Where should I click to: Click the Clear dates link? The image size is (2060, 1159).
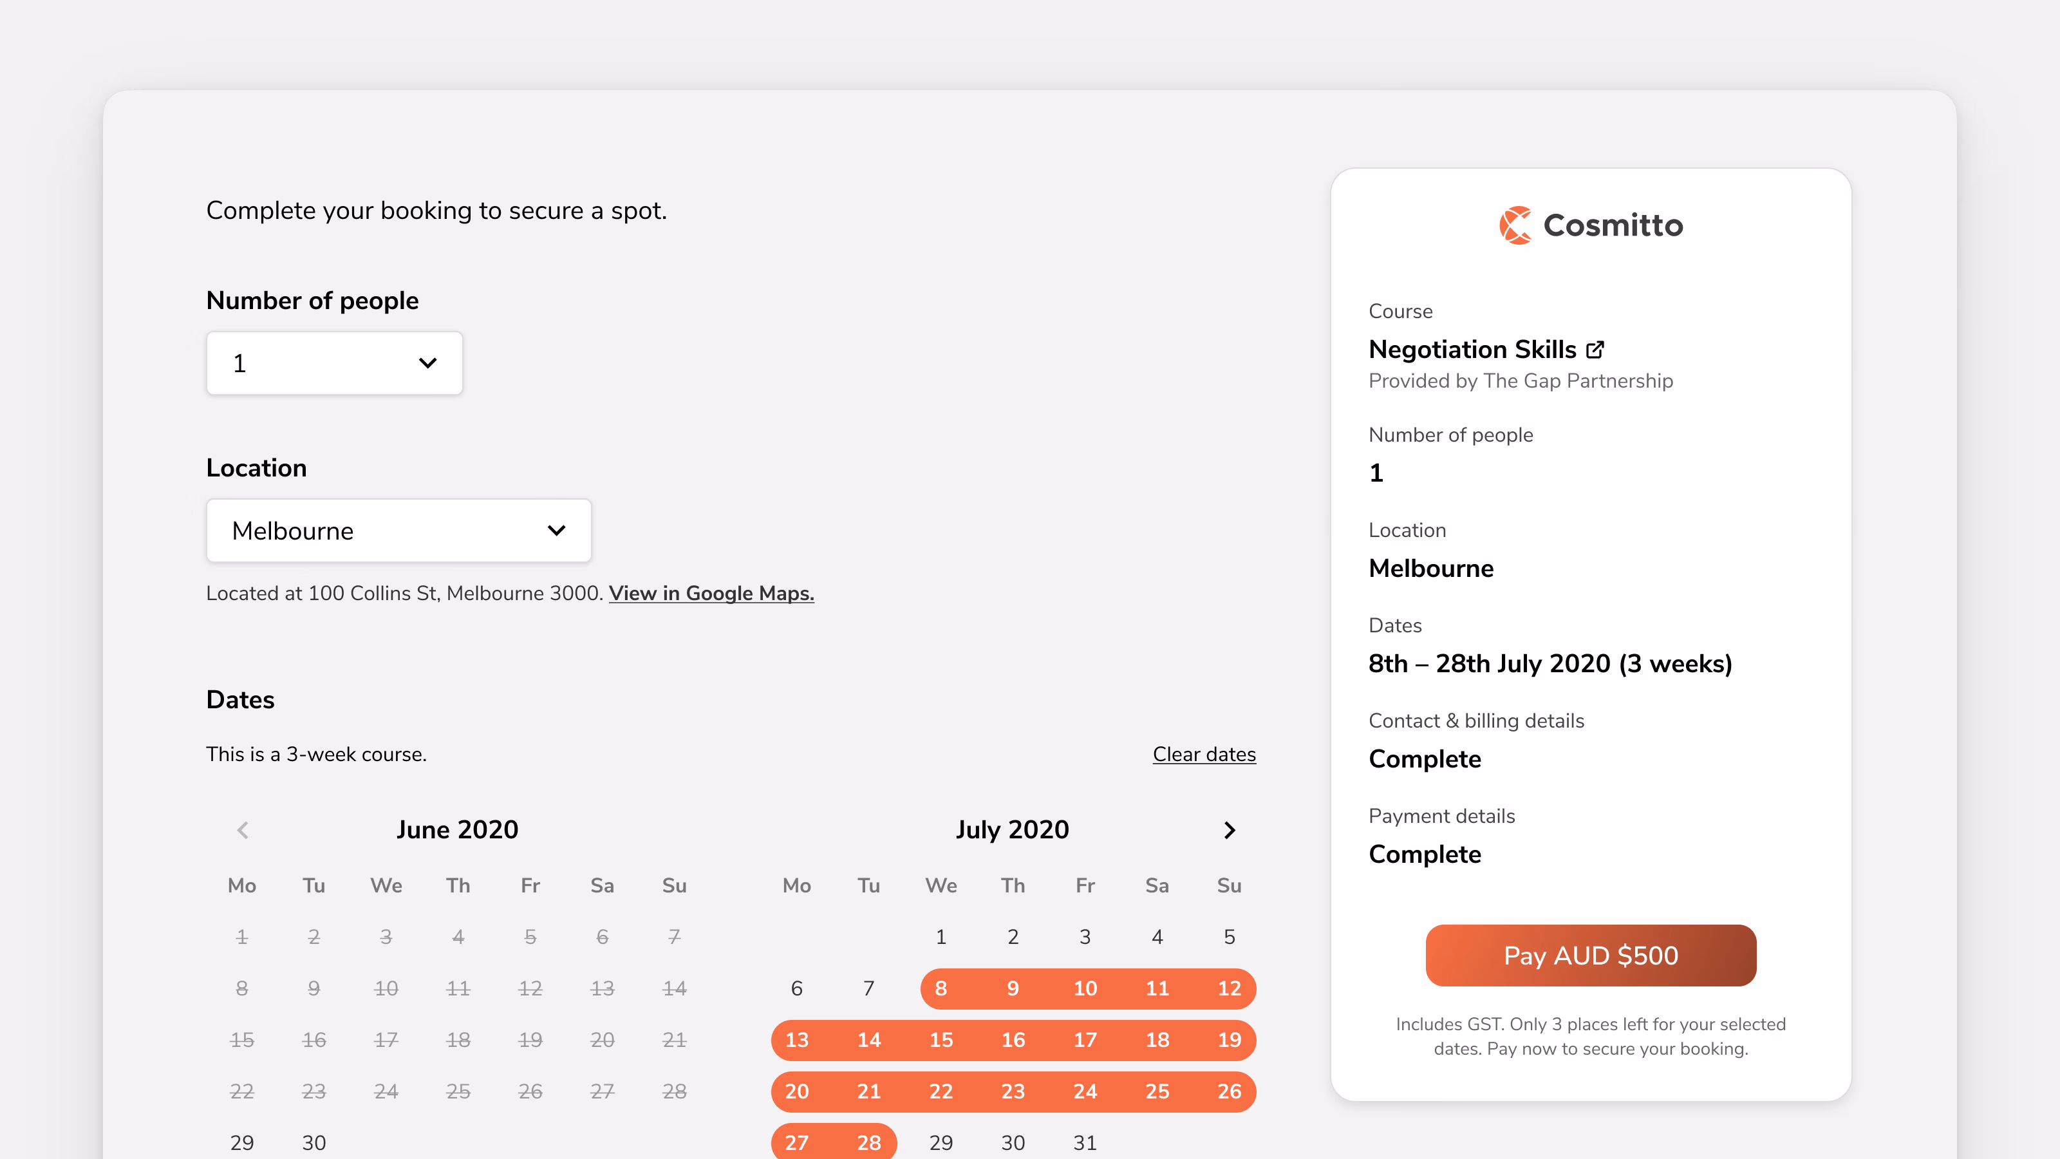pyautogui.click(x=1204, y=753)
